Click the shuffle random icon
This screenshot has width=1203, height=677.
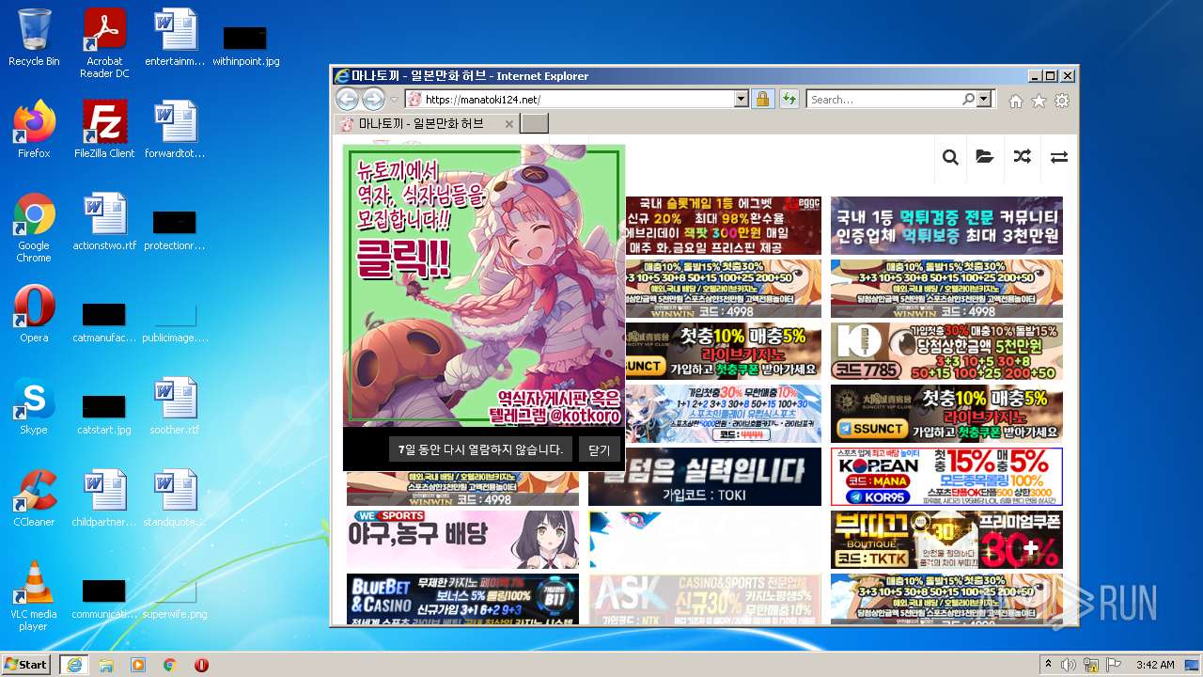1022,157
